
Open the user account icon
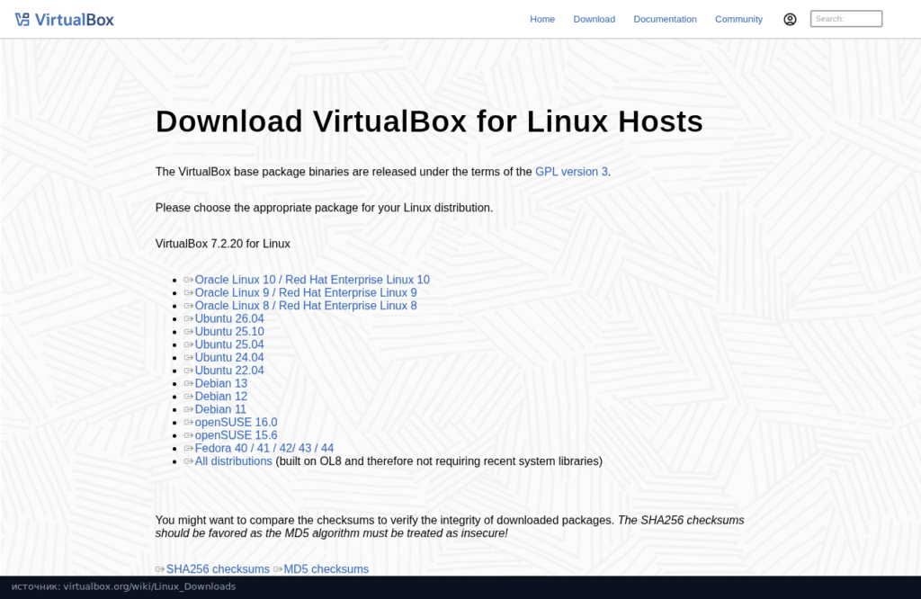tap(790, 20)
